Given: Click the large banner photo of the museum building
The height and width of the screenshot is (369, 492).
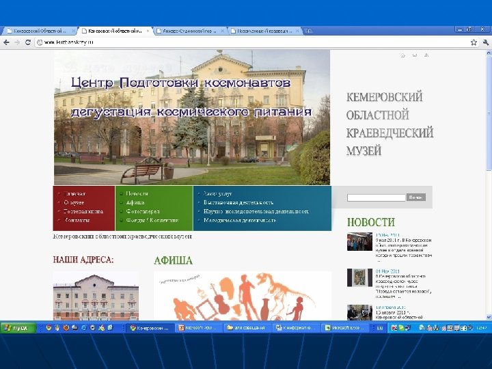Looking at the screenshot, I should click(192, 118).
